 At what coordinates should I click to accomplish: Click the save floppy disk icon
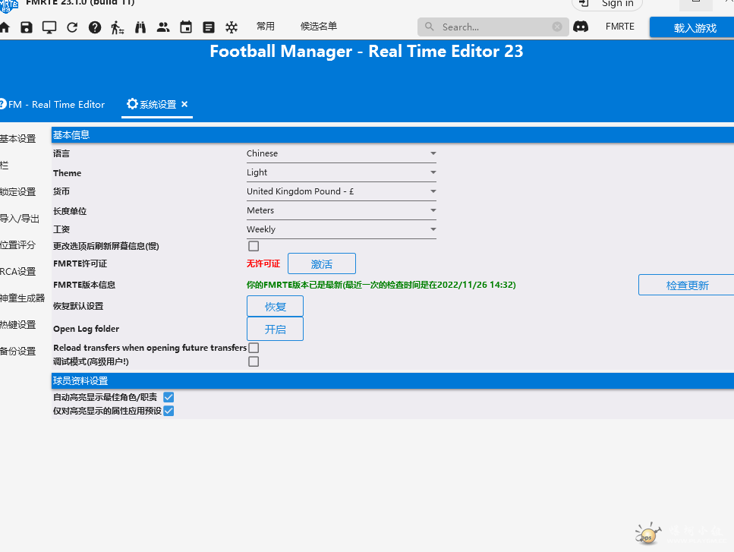(27, 27)
